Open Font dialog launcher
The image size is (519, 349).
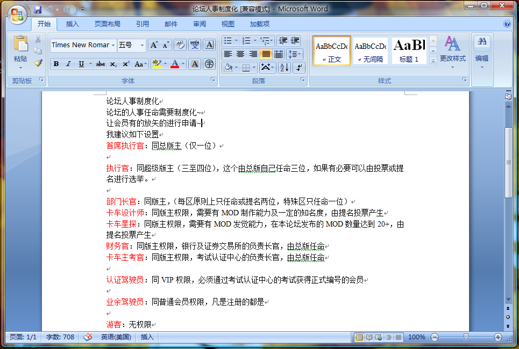point(213,79)
